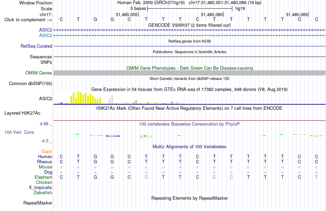Click the gray T in Elephant row
This screenshot has width=326, height=211.
click(x=316, y=177)
